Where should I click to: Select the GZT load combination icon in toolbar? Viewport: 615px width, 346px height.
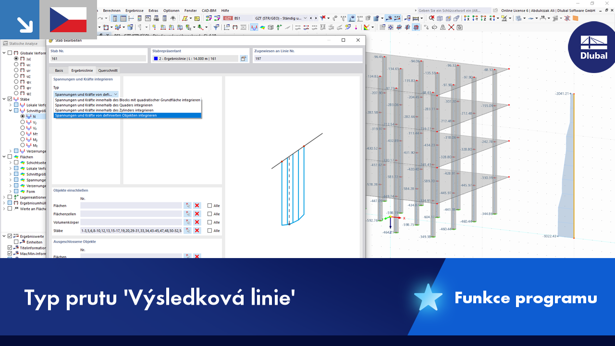point(228,18)
